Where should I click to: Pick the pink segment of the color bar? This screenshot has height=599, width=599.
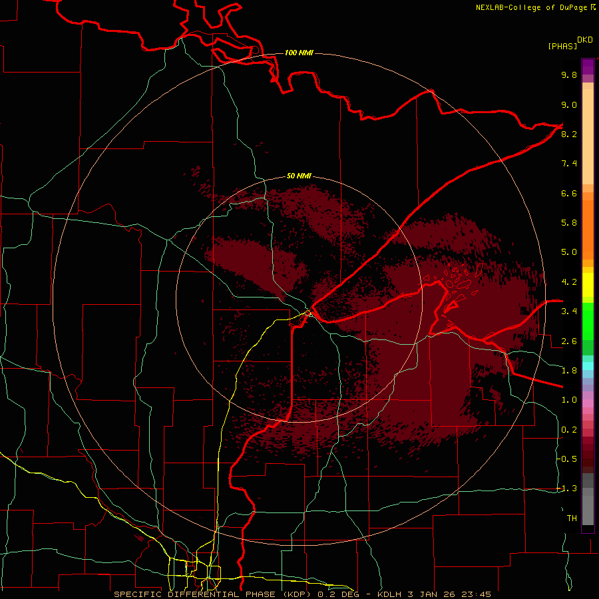click(588, 403)
